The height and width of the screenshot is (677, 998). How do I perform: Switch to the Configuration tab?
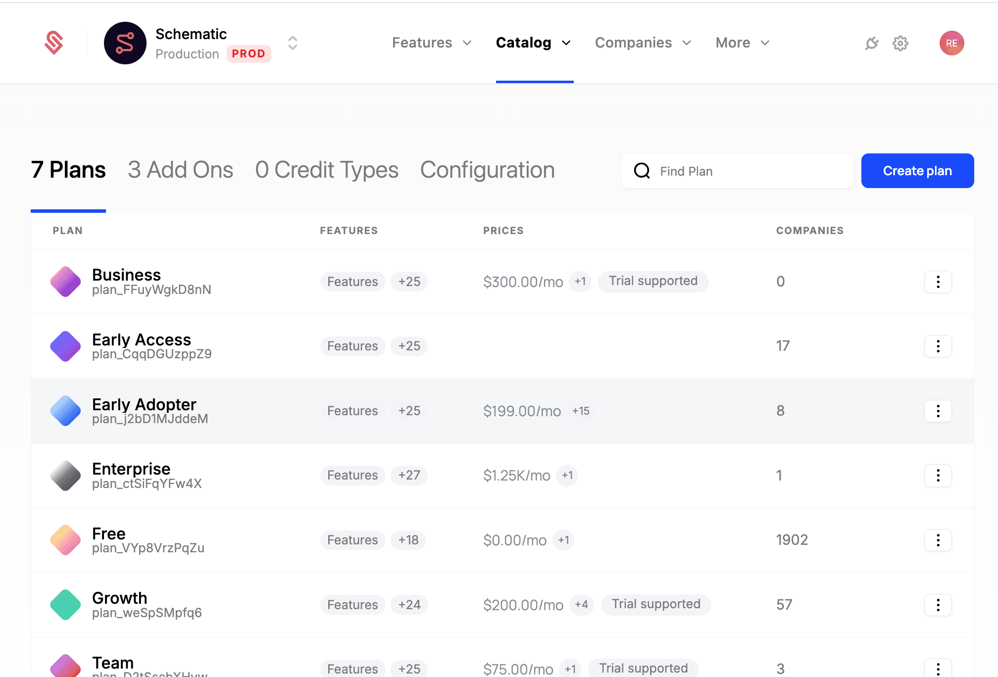pos(487,170)
